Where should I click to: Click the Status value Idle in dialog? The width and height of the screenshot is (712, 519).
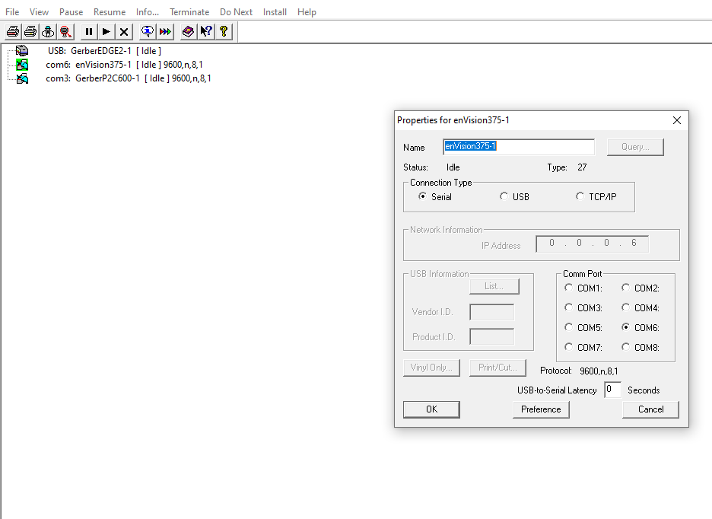click(453, 167)
